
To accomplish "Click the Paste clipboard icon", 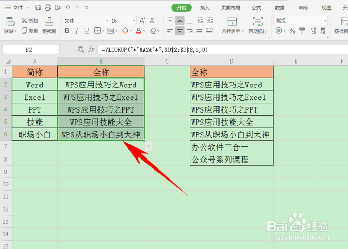I will [x=10, y=22].
